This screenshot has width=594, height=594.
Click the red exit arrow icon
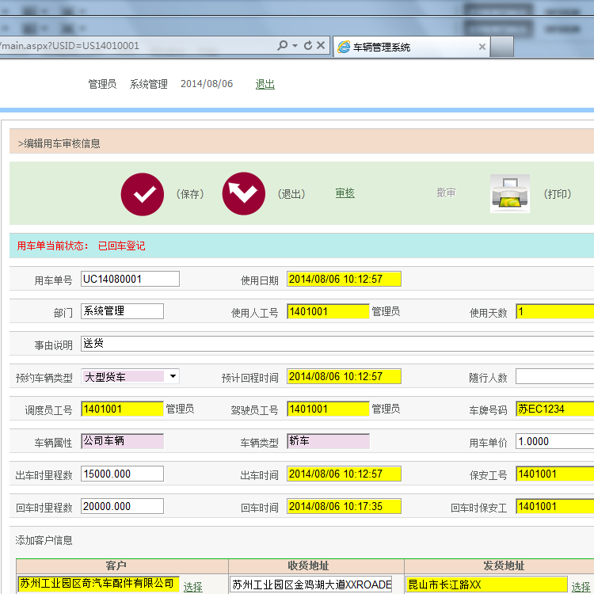tap(244, 193)
